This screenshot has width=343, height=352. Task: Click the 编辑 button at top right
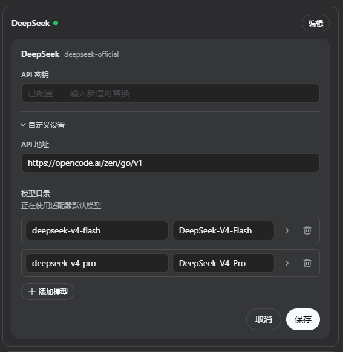(316, 23)
